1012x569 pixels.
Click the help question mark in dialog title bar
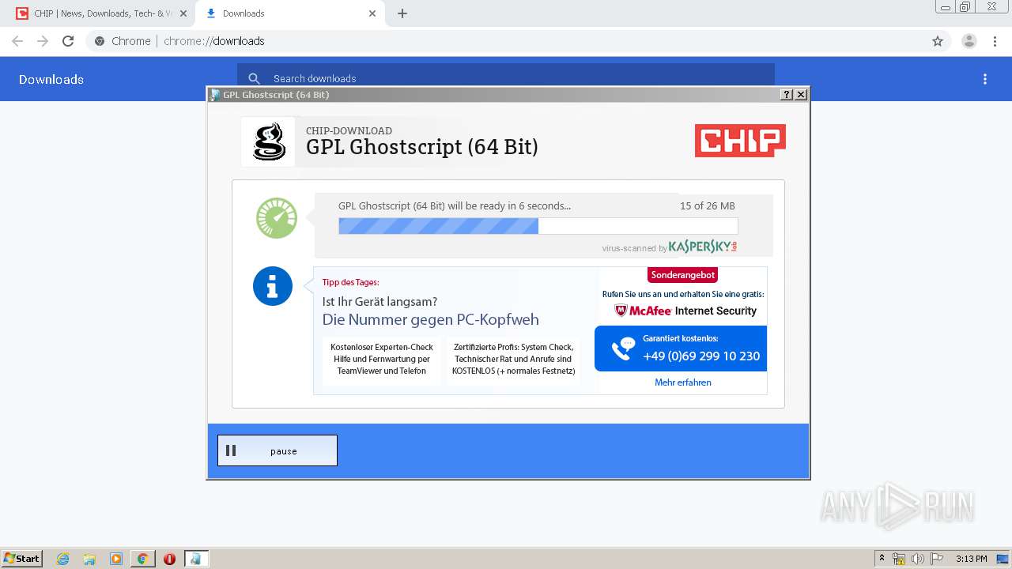787,95
